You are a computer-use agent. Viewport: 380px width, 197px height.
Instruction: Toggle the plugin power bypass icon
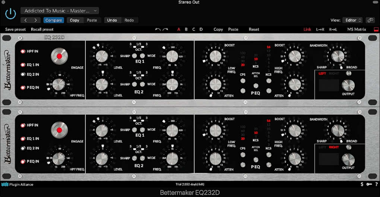(10, 14)
